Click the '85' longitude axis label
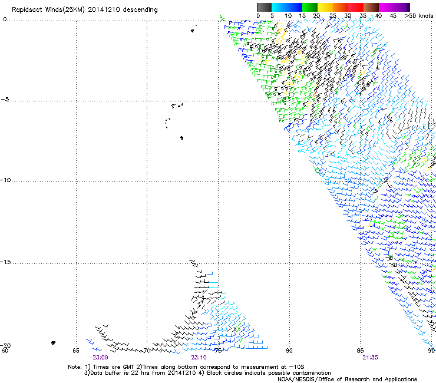Image resolution: width=436 pixels, height=383 pixels. (360, 351)
